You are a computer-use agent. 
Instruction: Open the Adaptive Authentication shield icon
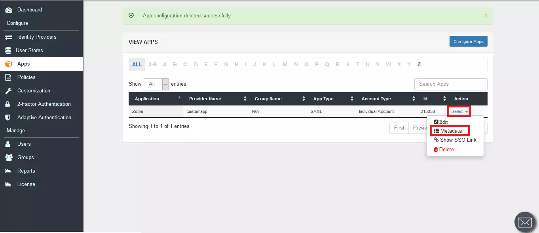coord(9,117)
